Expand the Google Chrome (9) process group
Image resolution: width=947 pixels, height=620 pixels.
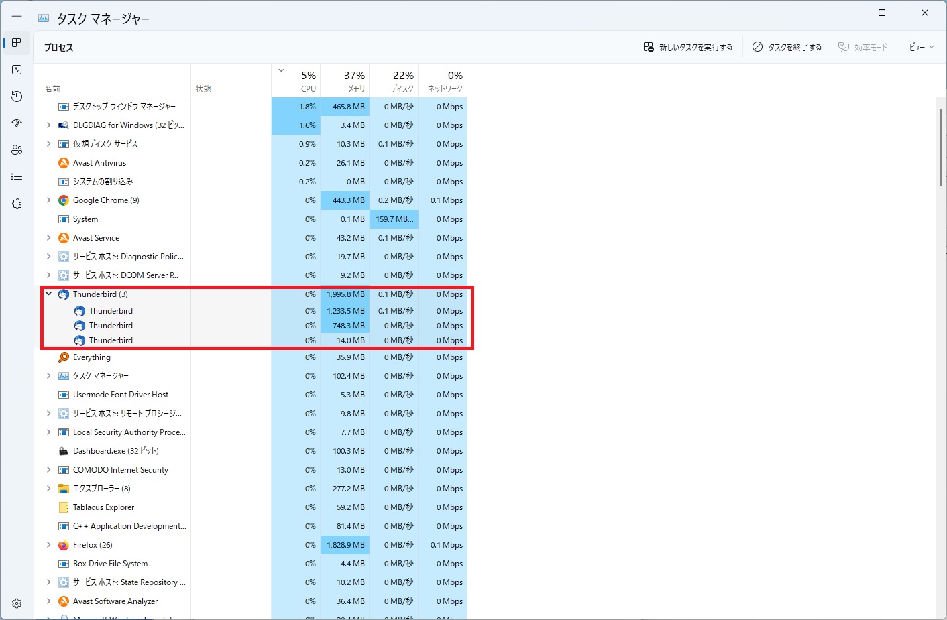tap(48, 200)
